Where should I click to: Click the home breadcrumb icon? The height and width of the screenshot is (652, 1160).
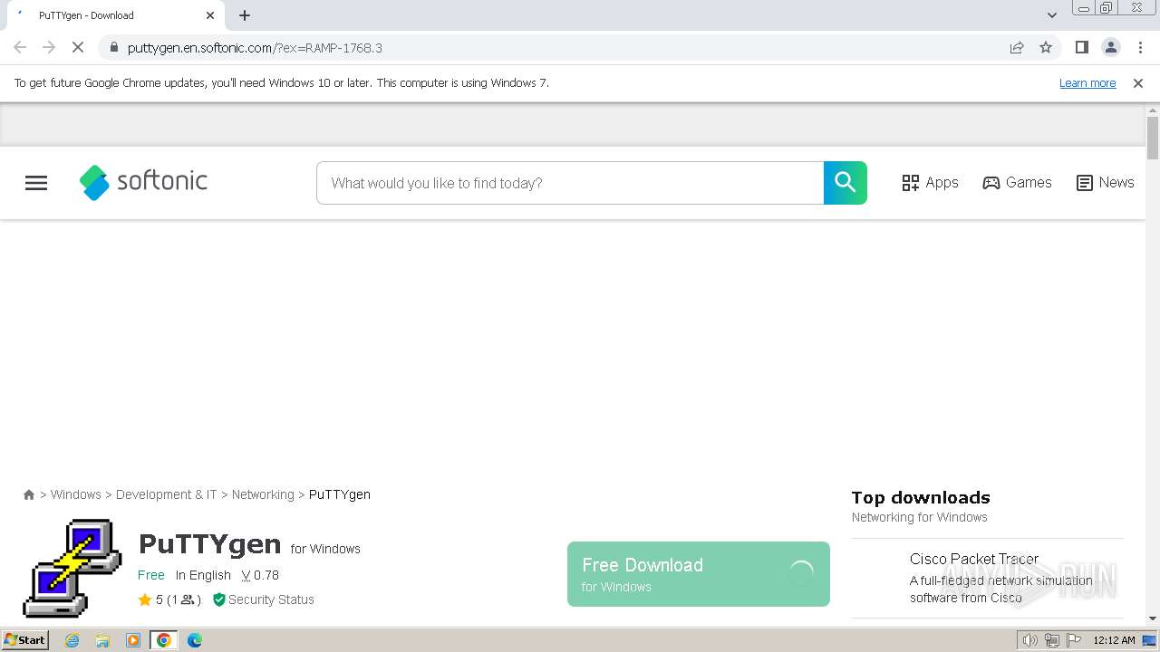[x=29, y=494]
